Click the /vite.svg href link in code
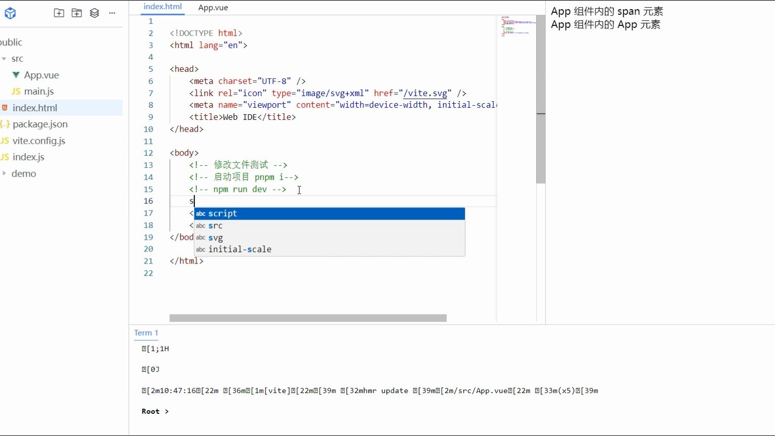775x436 pixels. coord(425,93)
